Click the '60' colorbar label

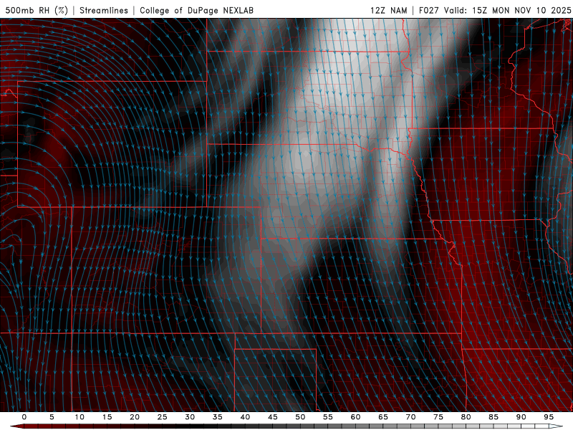(355, 417)
